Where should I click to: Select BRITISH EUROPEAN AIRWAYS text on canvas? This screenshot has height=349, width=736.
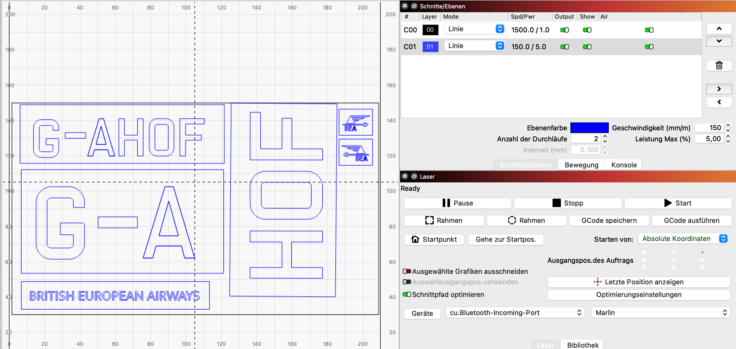point(115,296)
